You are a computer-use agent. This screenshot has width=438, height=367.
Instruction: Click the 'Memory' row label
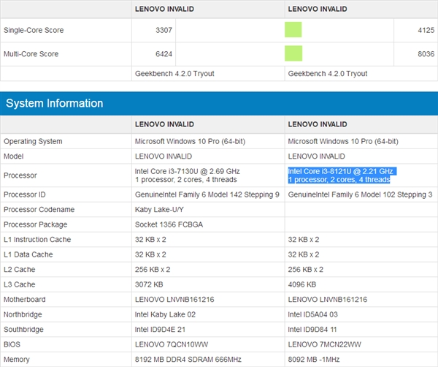tap(17, 360)
